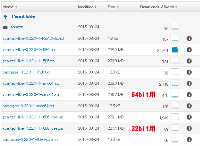View download chart for amd64.zip row
This screenshot has height=146, width=202.
(175, 94)
